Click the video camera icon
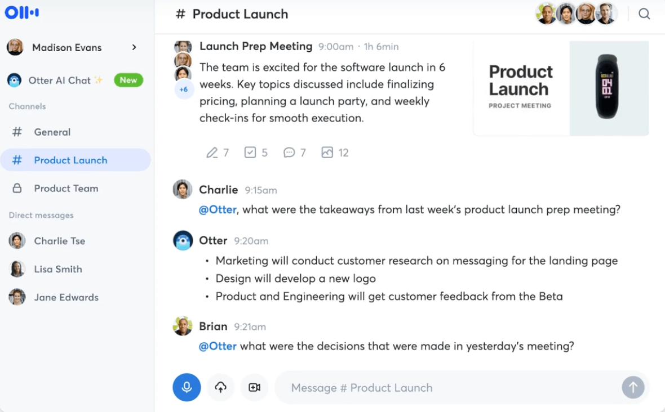The width and height of the screenshot is (665, 412). (254, 387)
